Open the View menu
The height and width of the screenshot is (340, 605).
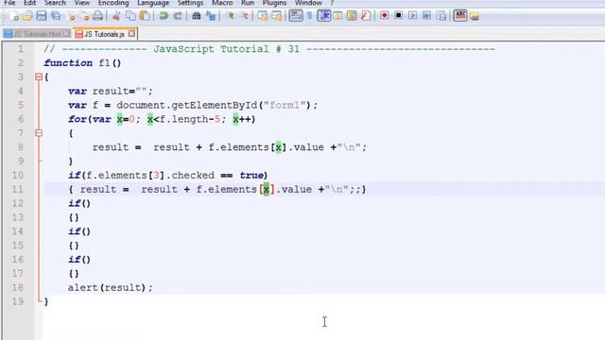82,3
